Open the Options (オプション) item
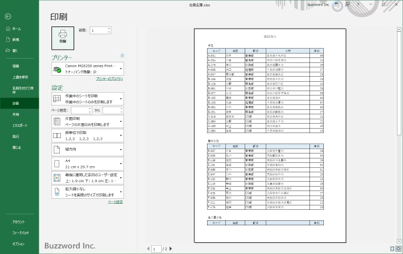Viewport: 403px width, 254px height. tap(19, 244)
